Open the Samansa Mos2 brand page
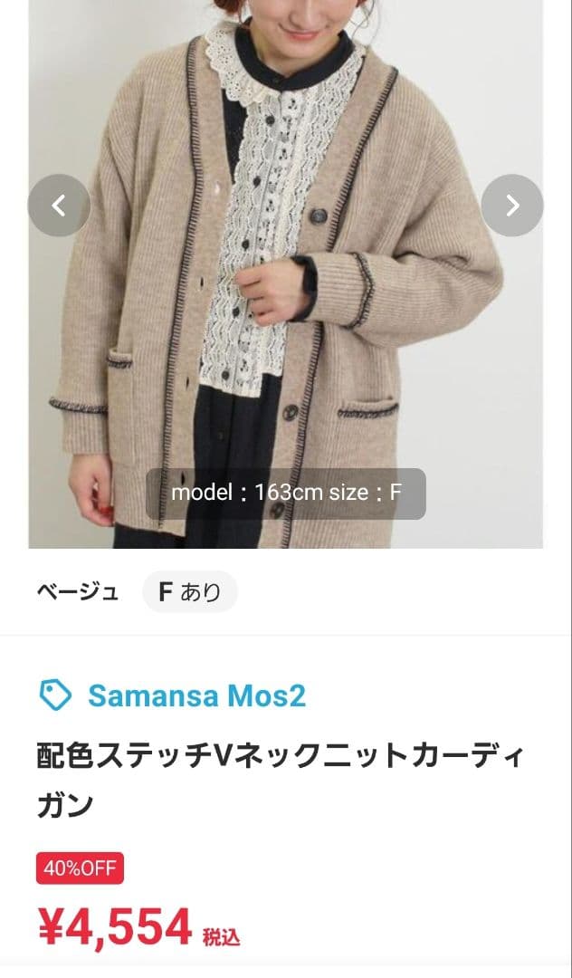 pyautogui.click(x=197, y=695)
